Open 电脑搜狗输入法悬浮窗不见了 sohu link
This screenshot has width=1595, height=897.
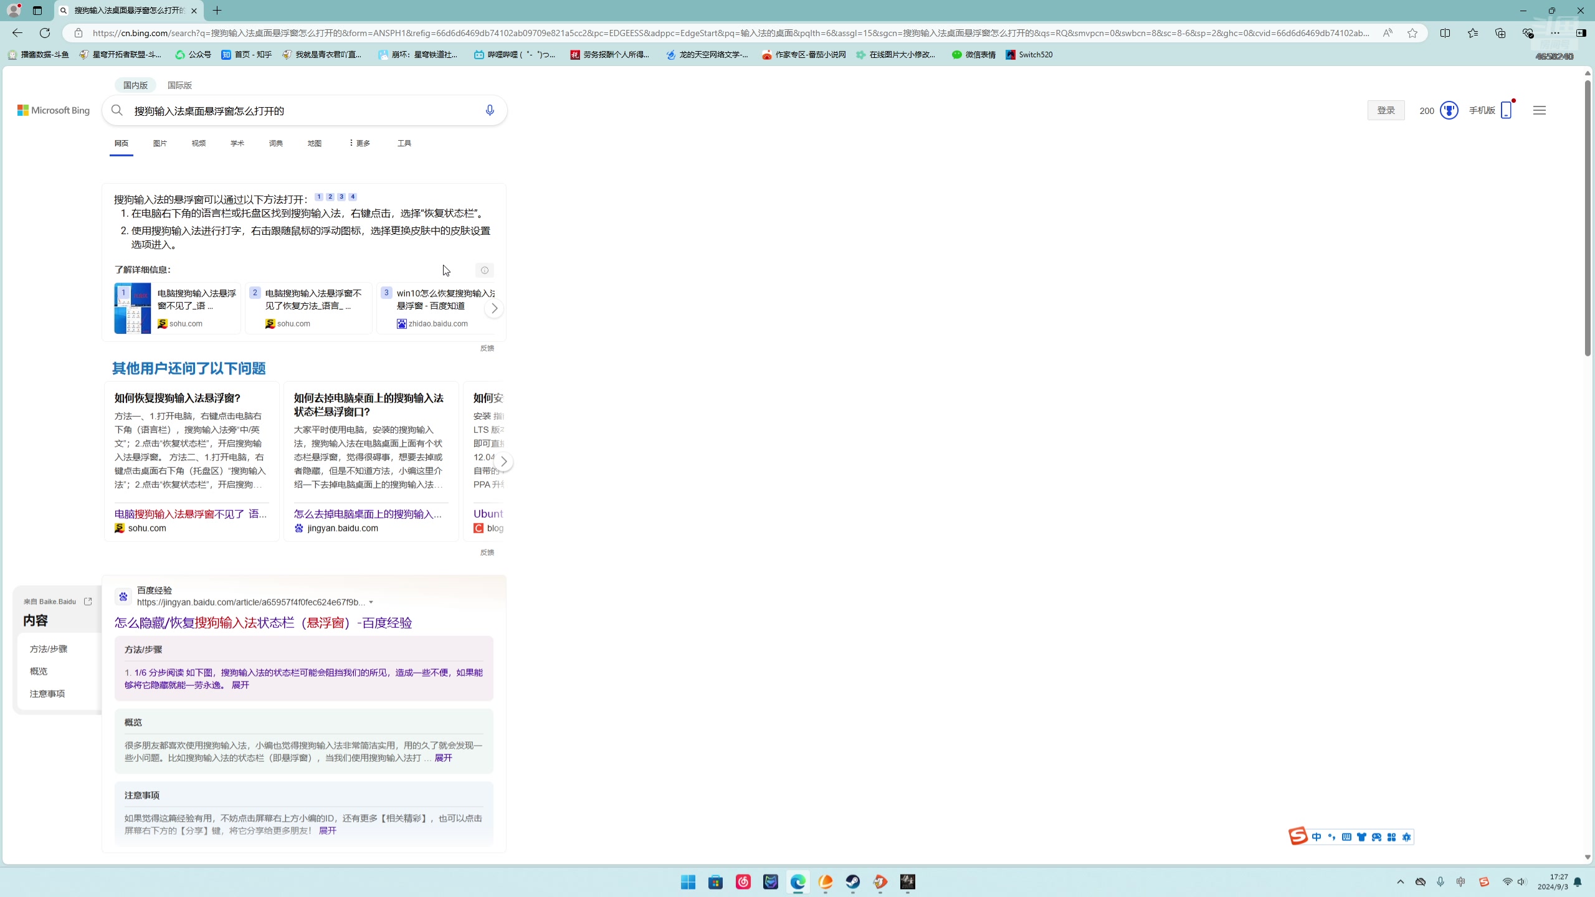[190, 514]
